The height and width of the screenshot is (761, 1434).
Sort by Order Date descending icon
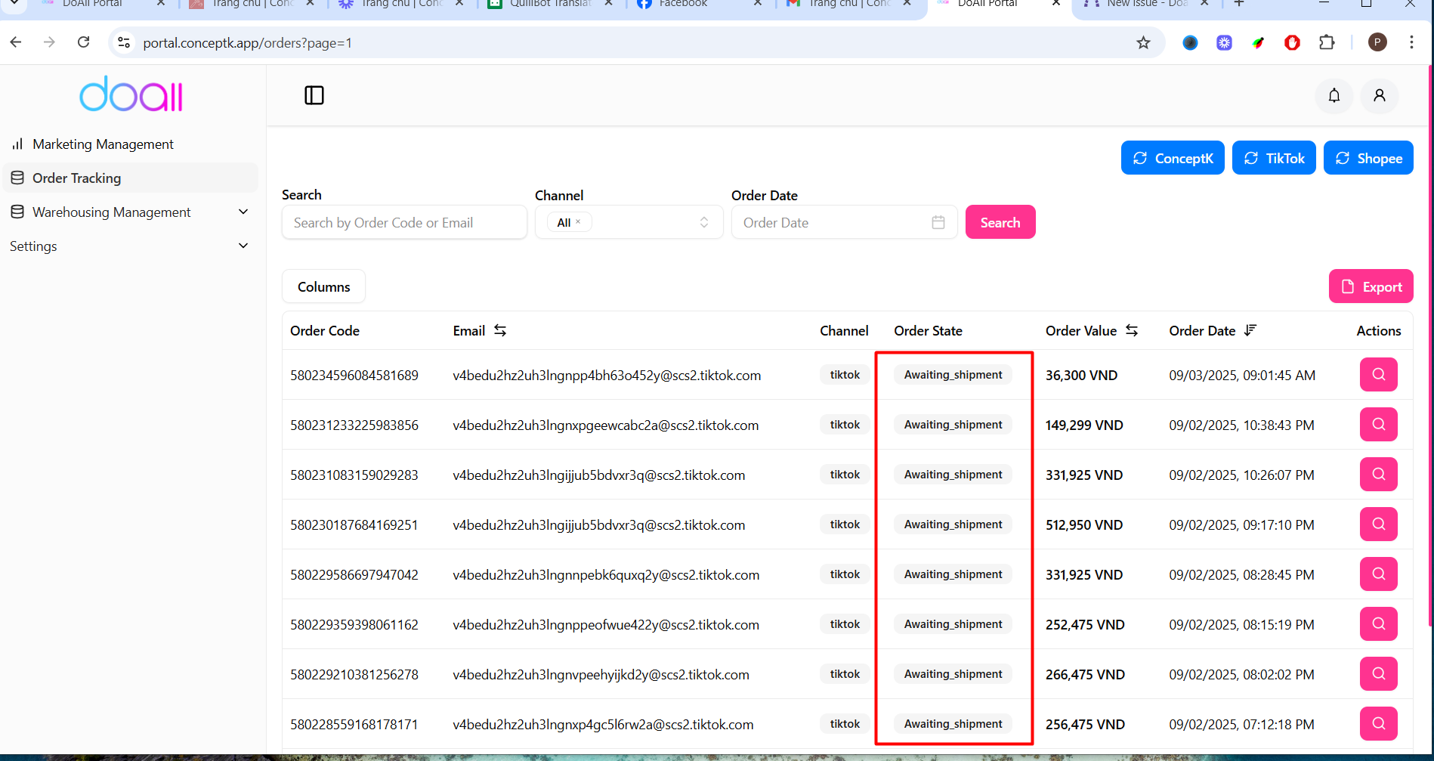1250,330
